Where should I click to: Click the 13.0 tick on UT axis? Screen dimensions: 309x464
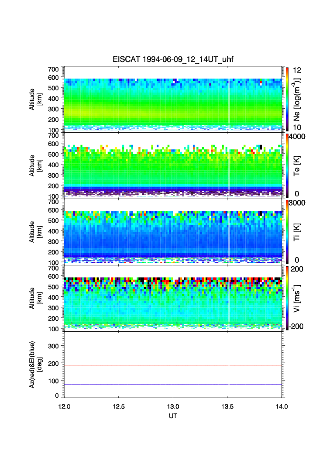click(173, 406)
